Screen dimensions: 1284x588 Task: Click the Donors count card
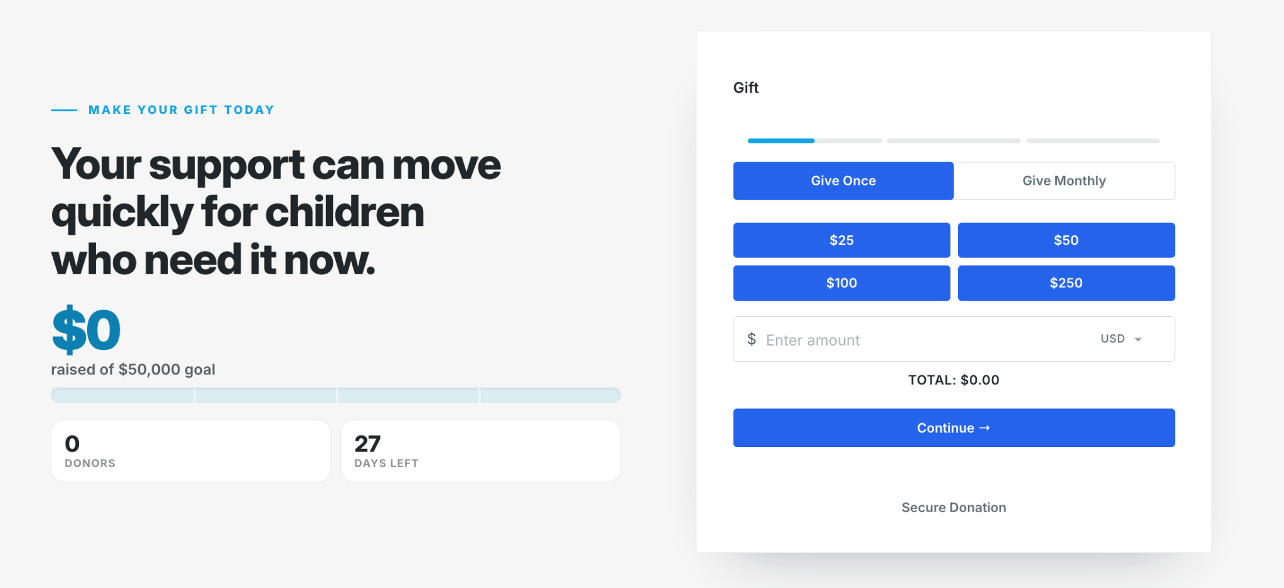(191, 451)
